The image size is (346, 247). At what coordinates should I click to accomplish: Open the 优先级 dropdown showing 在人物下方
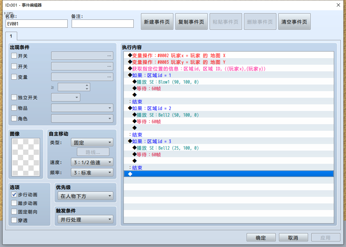tap(86, 196)
